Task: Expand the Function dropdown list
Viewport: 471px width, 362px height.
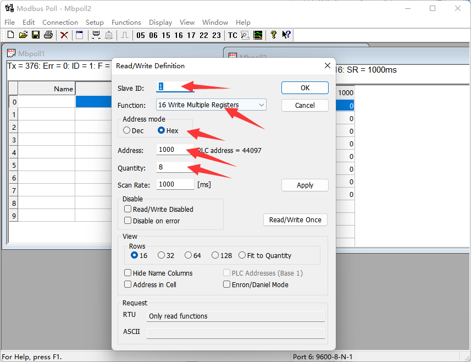Action: tap(262, 105)
